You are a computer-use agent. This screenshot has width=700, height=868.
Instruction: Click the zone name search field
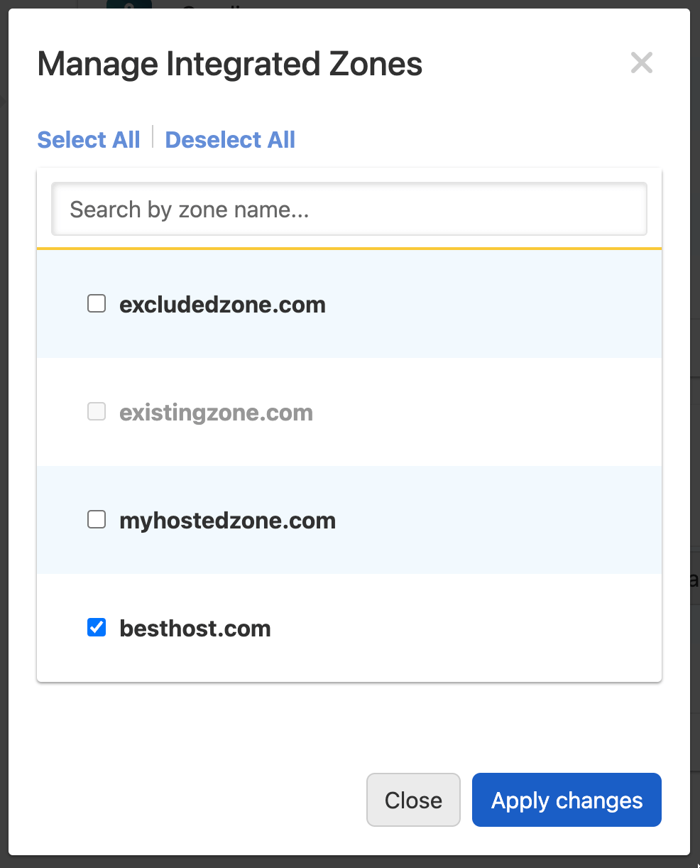[x=348, y=209]
